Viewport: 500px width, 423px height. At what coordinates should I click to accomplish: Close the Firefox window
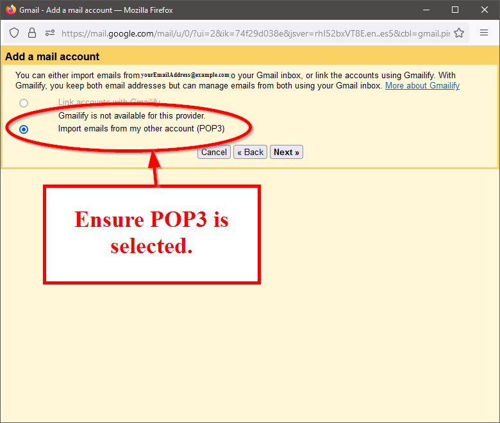pos(485,10)
